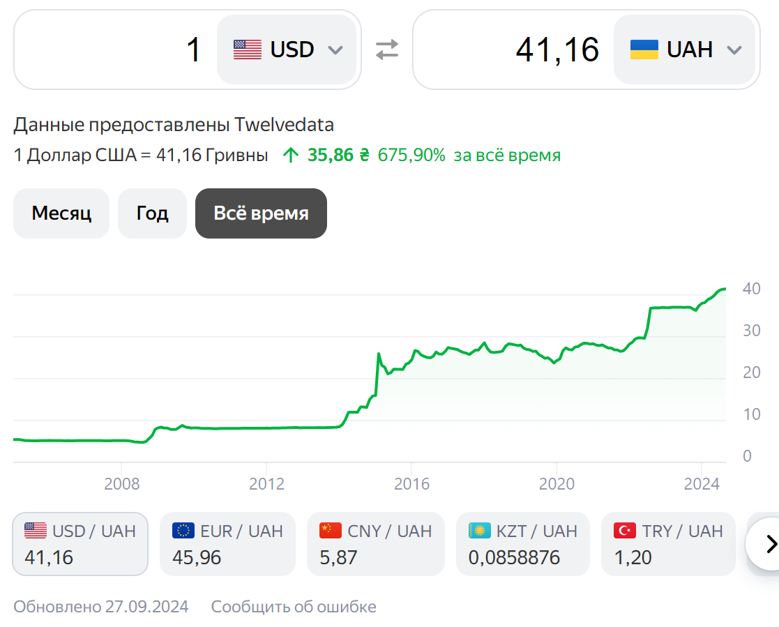
Task: Open the USD currency dropdown
Action: [x=287, y=50]
